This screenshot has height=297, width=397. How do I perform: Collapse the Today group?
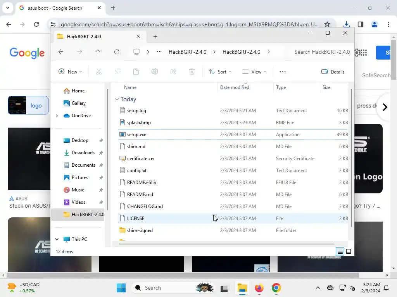(117, 99)
